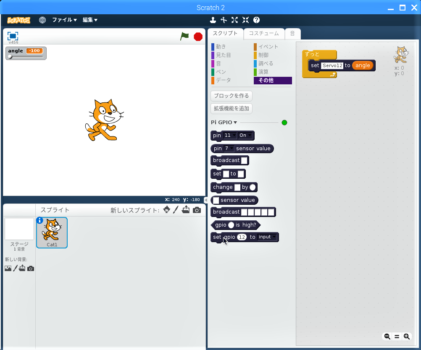Switch to the スクリプト tab
The image size is (421, 350).
pos(225,34)
